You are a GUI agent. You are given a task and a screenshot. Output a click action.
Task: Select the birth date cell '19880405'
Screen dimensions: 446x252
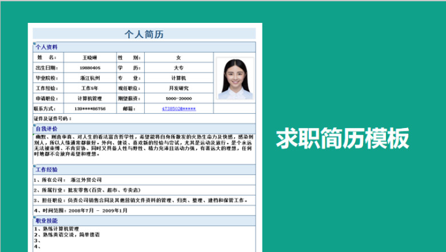point(90,67)
